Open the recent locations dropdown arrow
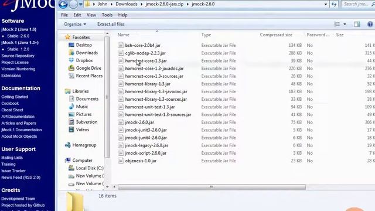Image resolution: width=375 pixels, height=211 pixels. tap(81, 4)
